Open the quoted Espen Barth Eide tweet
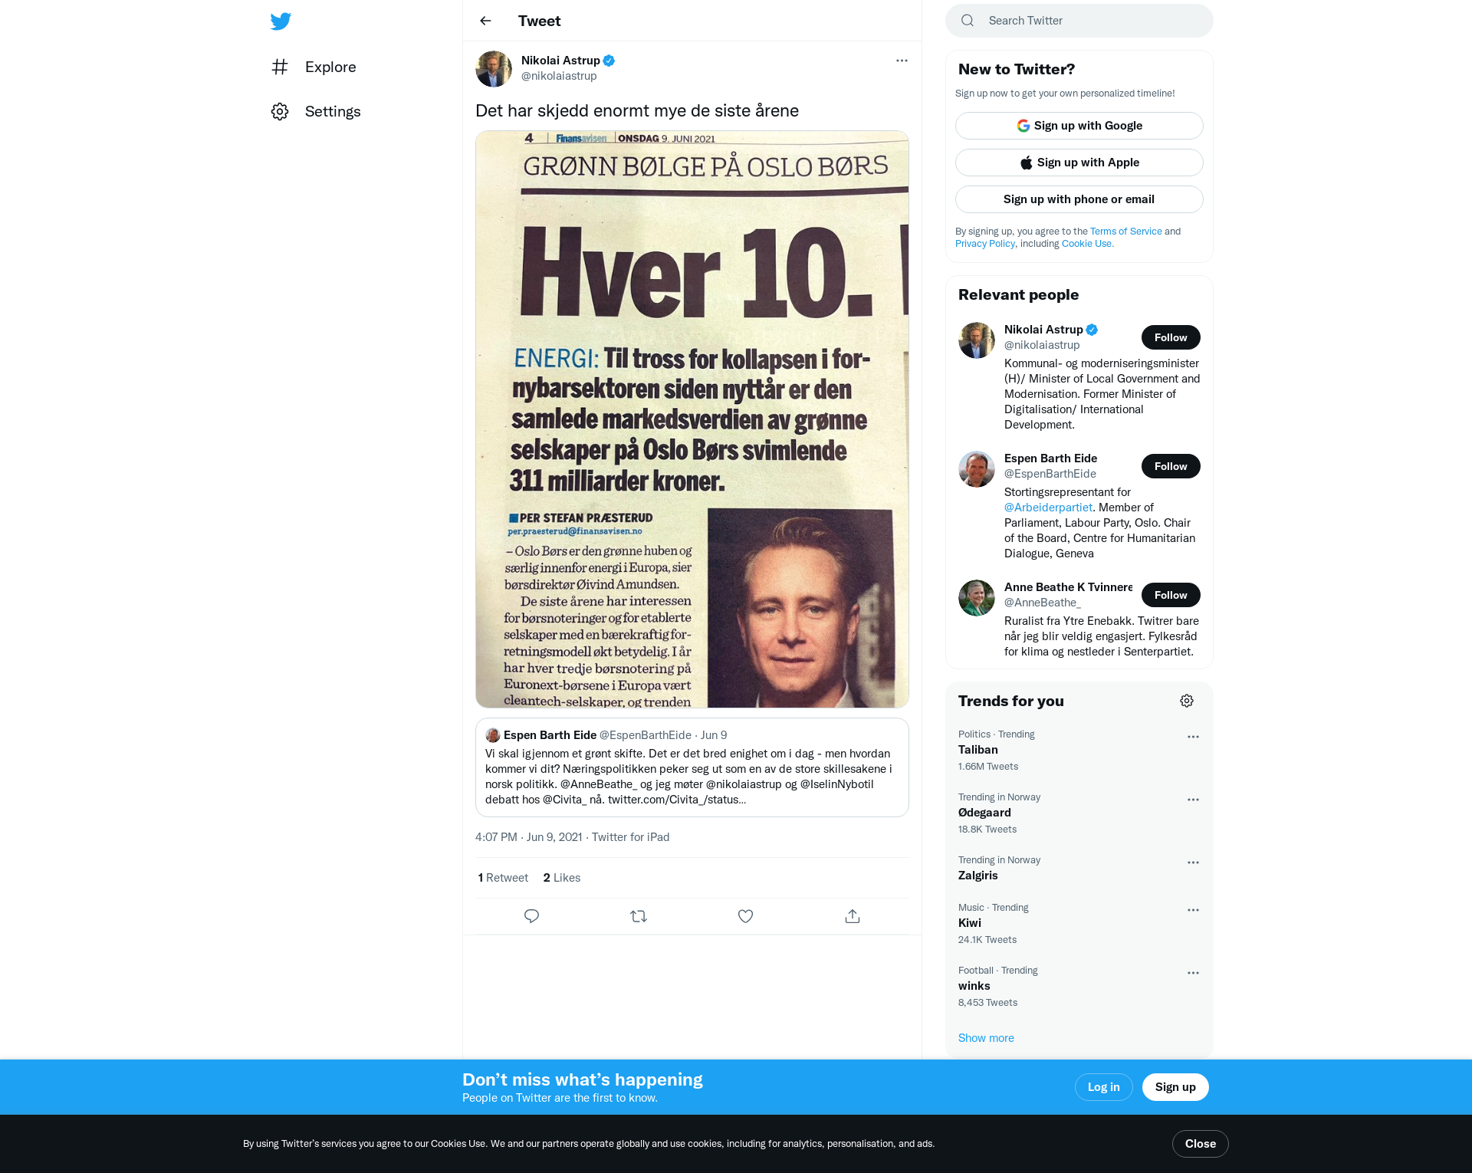 692,767
